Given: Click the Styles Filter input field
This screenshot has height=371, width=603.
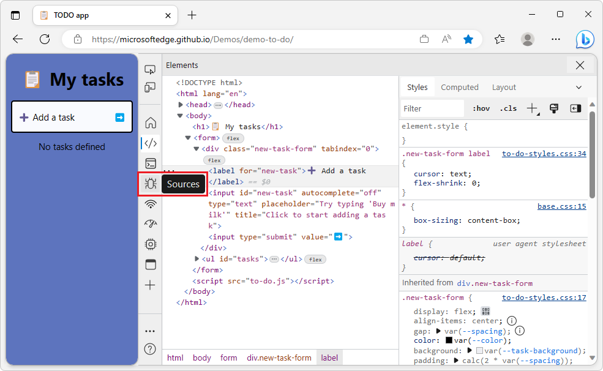Looking at the screenshot, I should [432, 109].
